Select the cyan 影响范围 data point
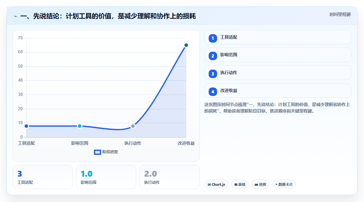 pyautogui.click(x=80, y=126)
